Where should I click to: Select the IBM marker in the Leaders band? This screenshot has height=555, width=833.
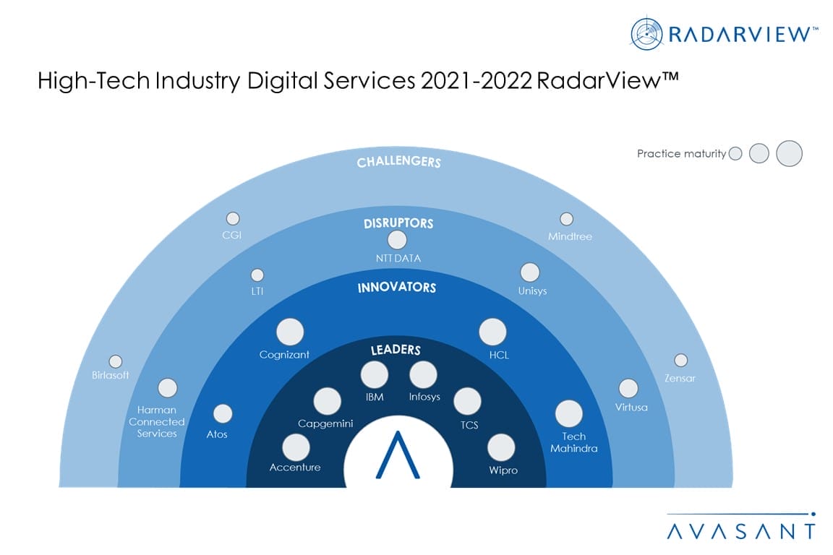click(374, 374)
